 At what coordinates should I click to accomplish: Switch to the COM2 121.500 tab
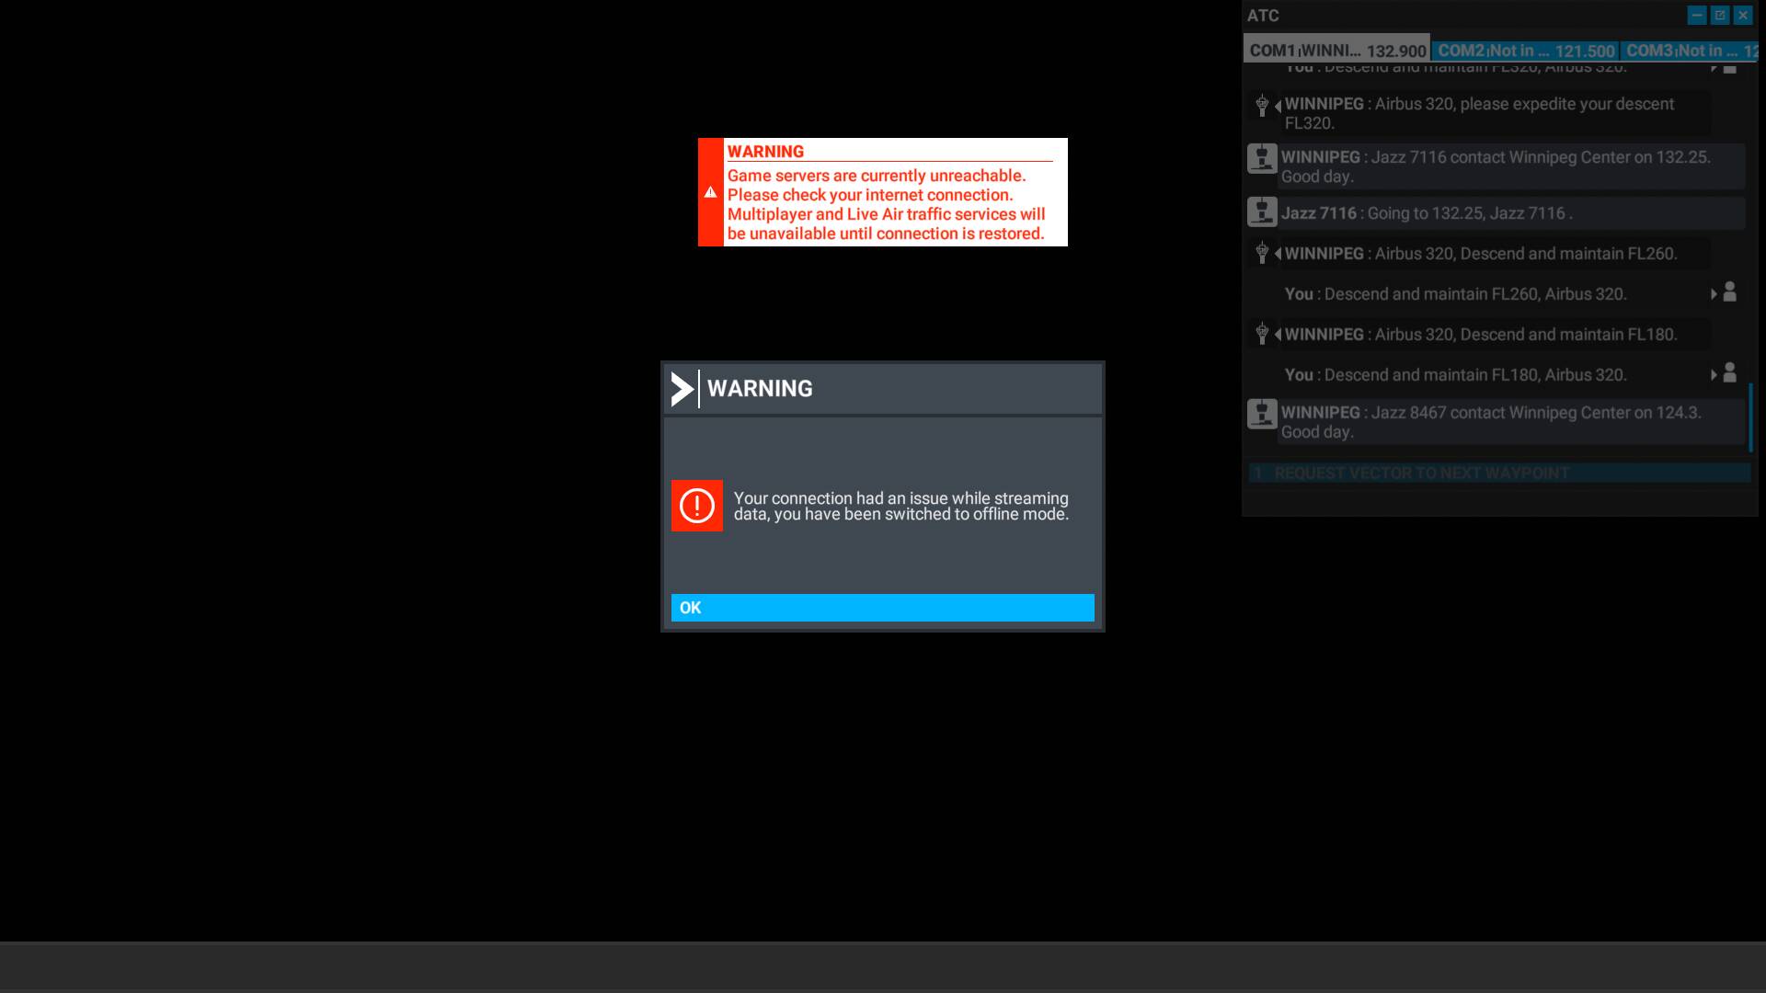[x=1525, y=51]
